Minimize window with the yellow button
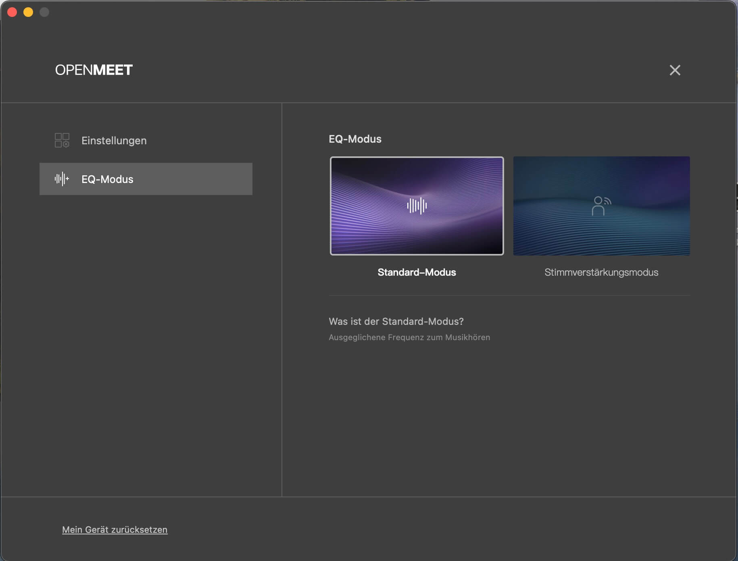The image size is (738, 561). tap(28, 12)
